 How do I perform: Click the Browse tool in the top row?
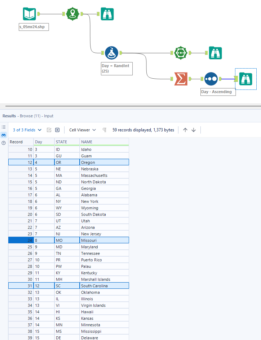point(107,14)
